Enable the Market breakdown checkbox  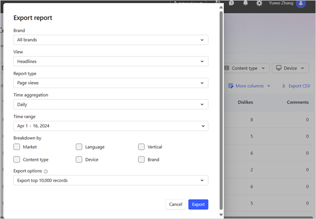pyautogui.click(x=17, y=147)
